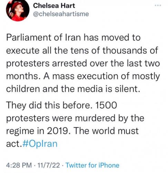168x173 pixels.
Task: Open the three-dot more options menu
Action: coord(158,5)
